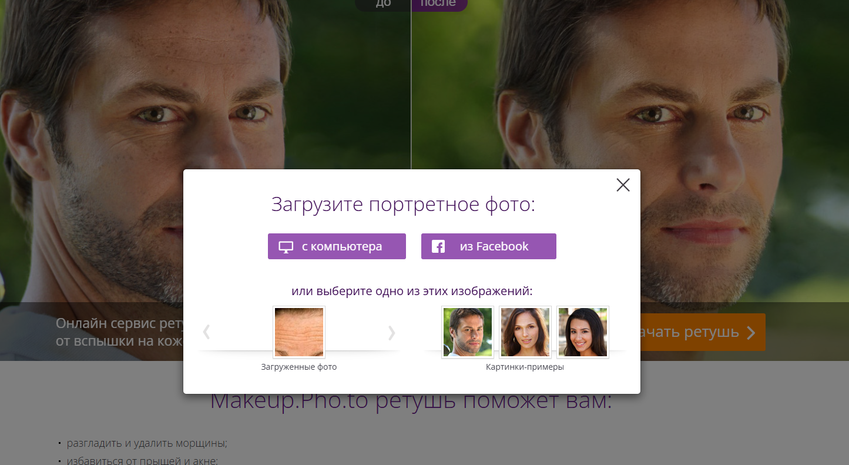Screen dimensions: 849x465
Task: Click the "Картинки-примеры" label
Action: [525, 367]
